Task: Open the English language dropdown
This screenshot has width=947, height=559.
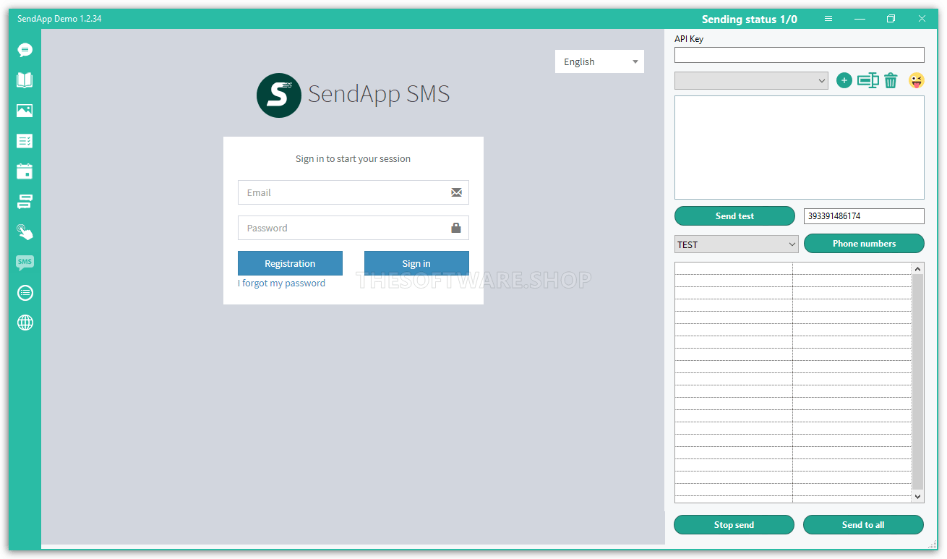Action: 599,61
